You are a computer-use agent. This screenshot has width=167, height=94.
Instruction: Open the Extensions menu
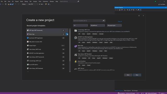tap(45, 2)
